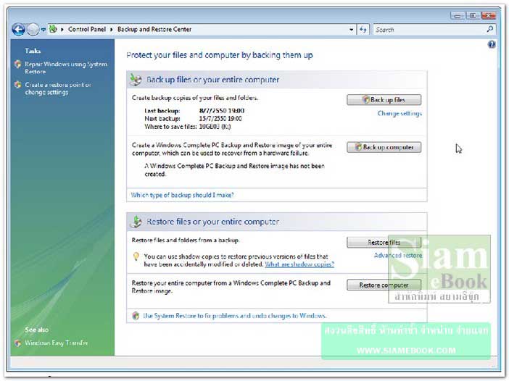Close the Backup and Restore Center window
Image resolution: width=509 pixels, height=381 pixels.
click(489, 15)
